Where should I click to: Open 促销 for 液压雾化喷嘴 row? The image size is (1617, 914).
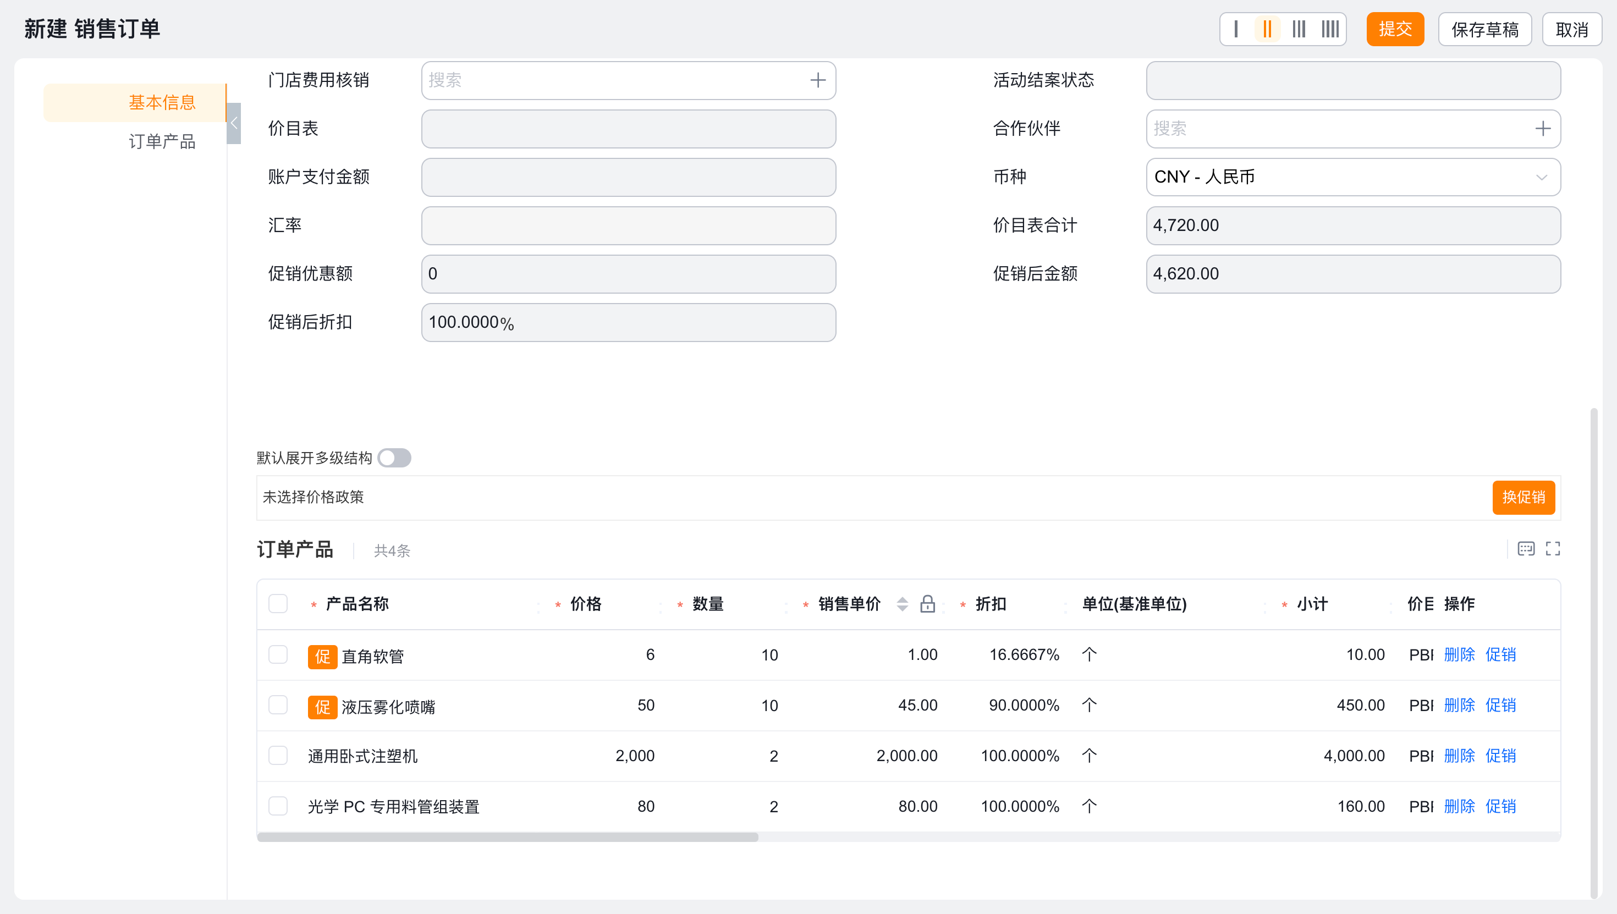[x=1500, y=705]
